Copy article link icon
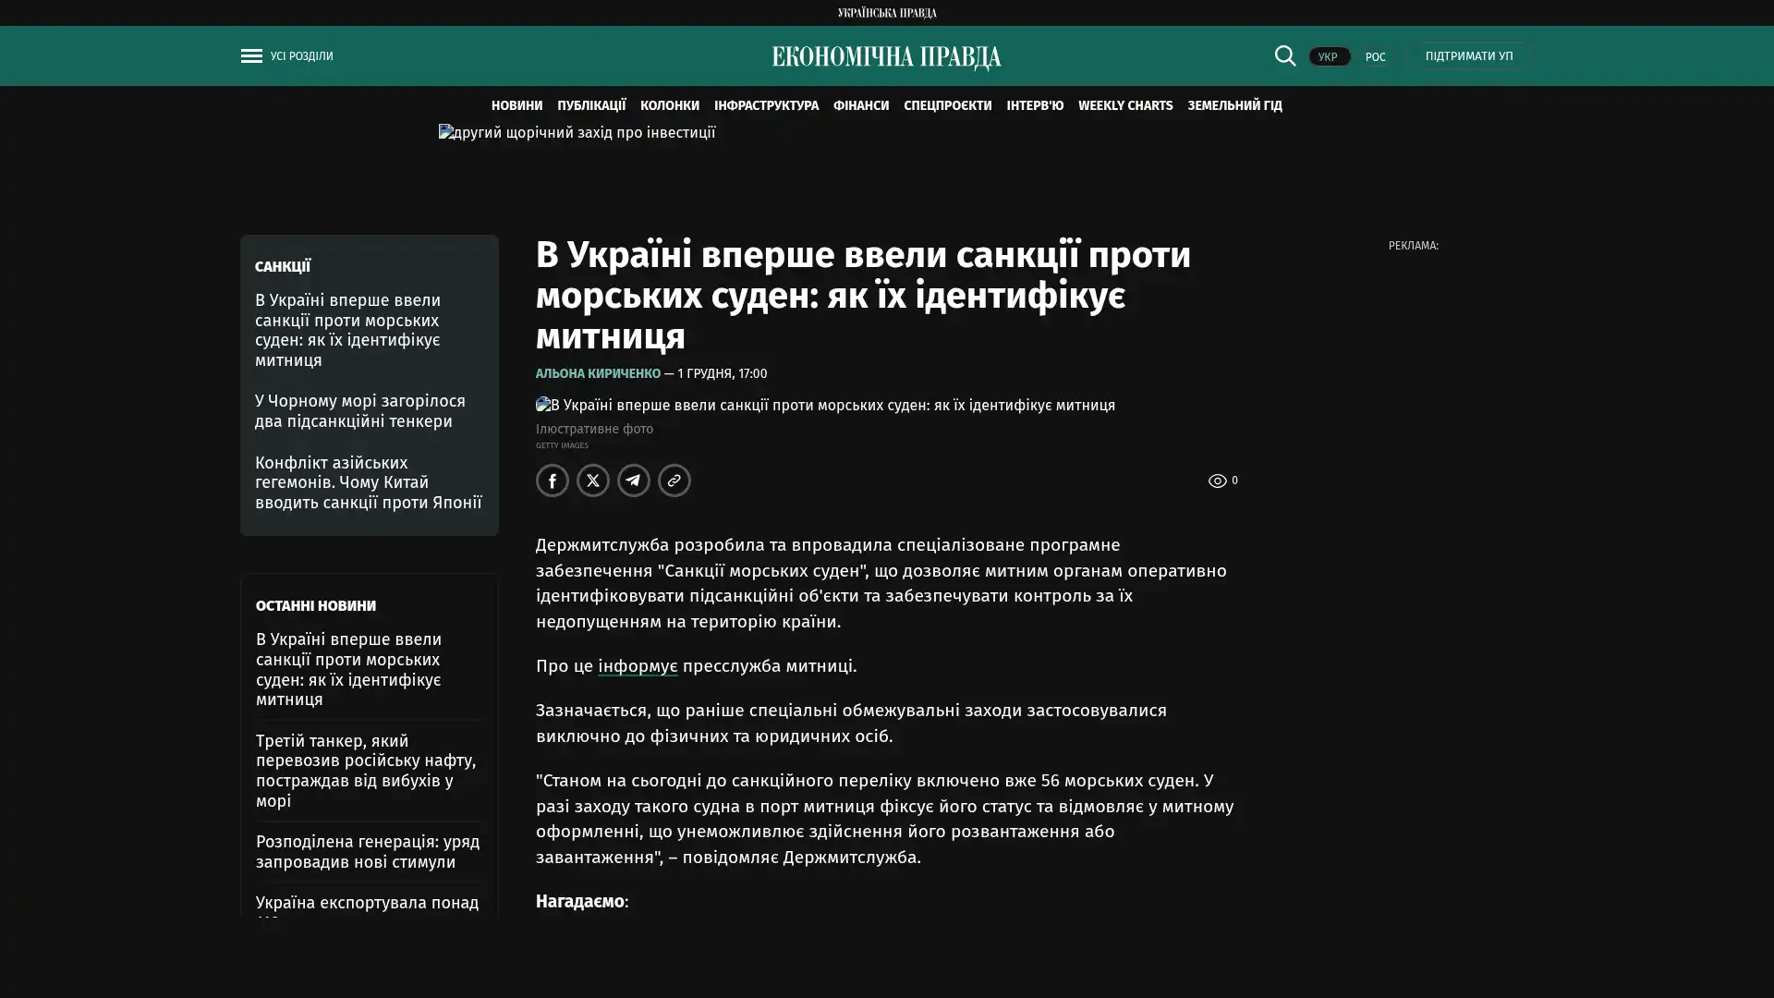This screenshot has height=998, width=1774. 674,481
